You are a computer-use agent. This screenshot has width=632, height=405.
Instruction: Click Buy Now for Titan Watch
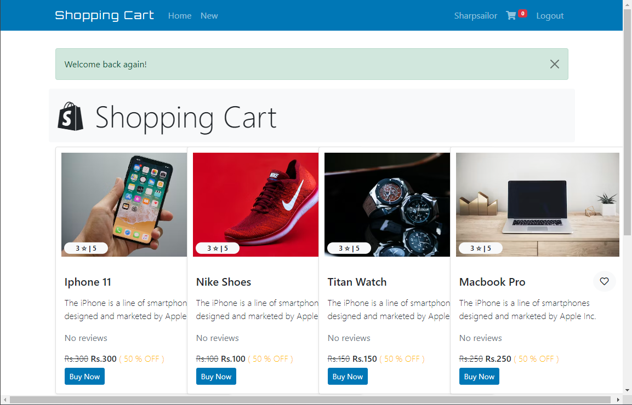click(x=348, y=376)
